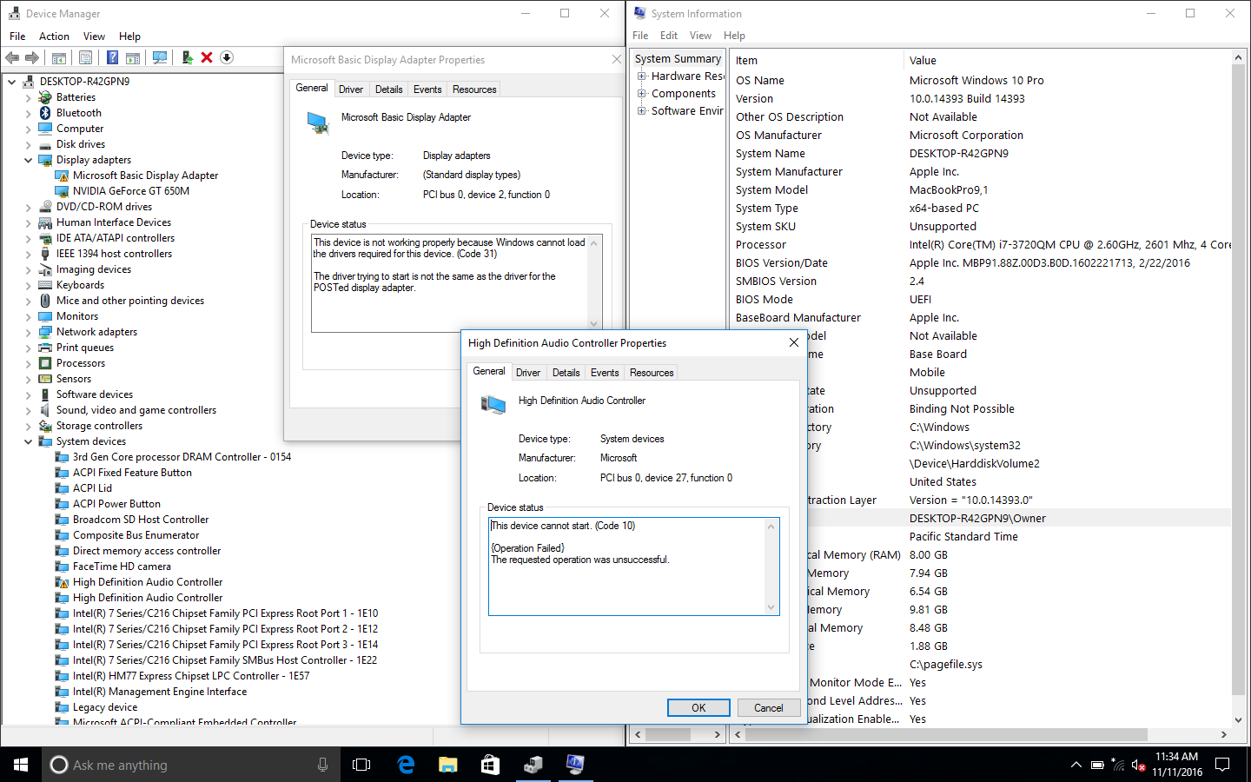
Task: Select System Summary in System Information tree
Action: pyautogui.click(x=678, y=59)
